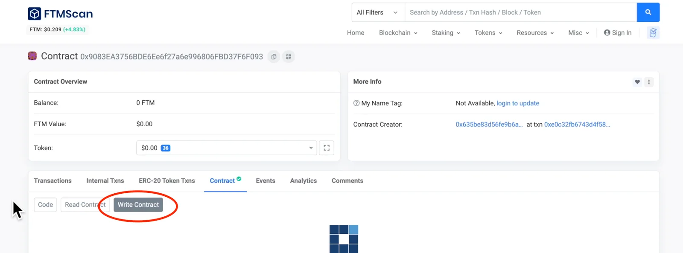
Task: Open creation transaction 0xe0c32fb6743d4f58
Action: click(x=577, y=125)
